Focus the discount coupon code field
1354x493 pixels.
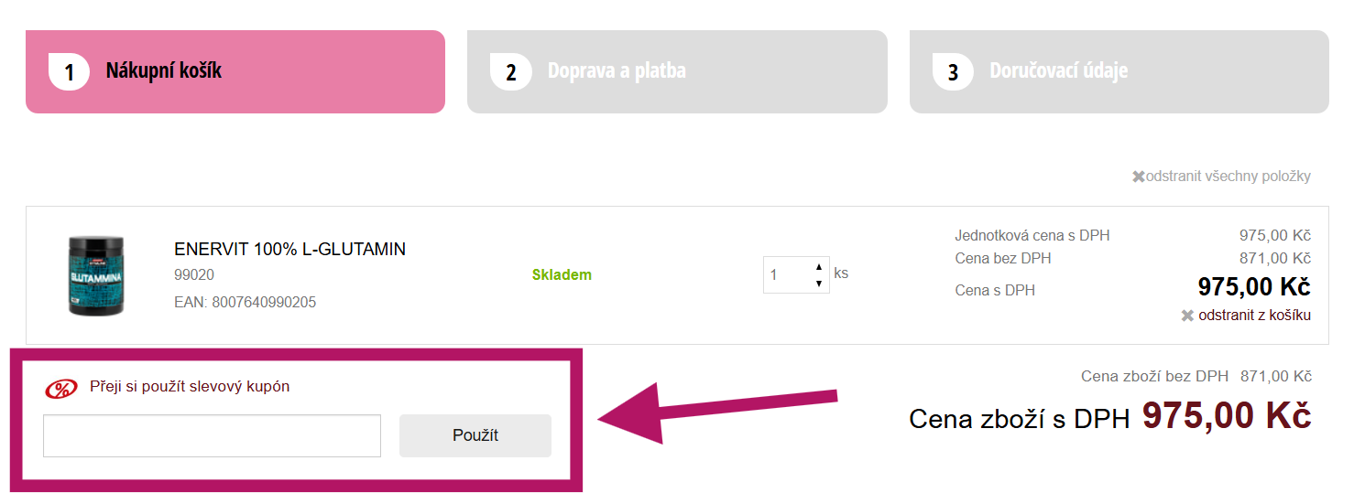click(x=212, y=435)
